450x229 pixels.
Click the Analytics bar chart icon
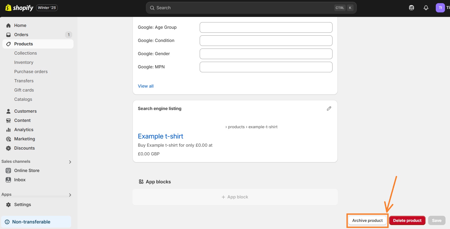point(8,130)
